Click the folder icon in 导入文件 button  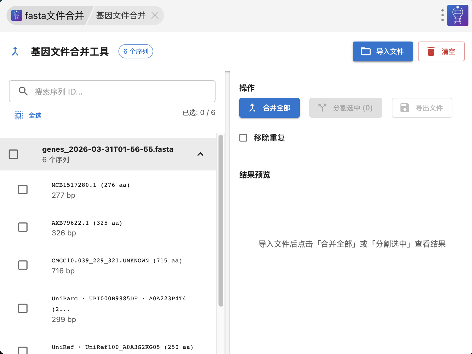click(365, 52)
